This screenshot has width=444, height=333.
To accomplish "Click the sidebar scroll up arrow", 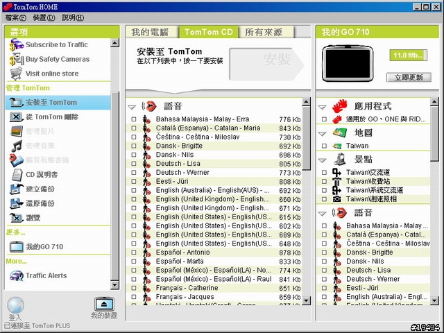I will click(x=114, y=43).
